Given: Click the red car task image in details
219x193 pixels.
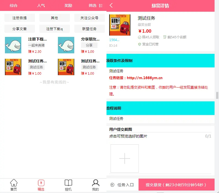Looking at the screenshot, I should [x=120, y=25].
